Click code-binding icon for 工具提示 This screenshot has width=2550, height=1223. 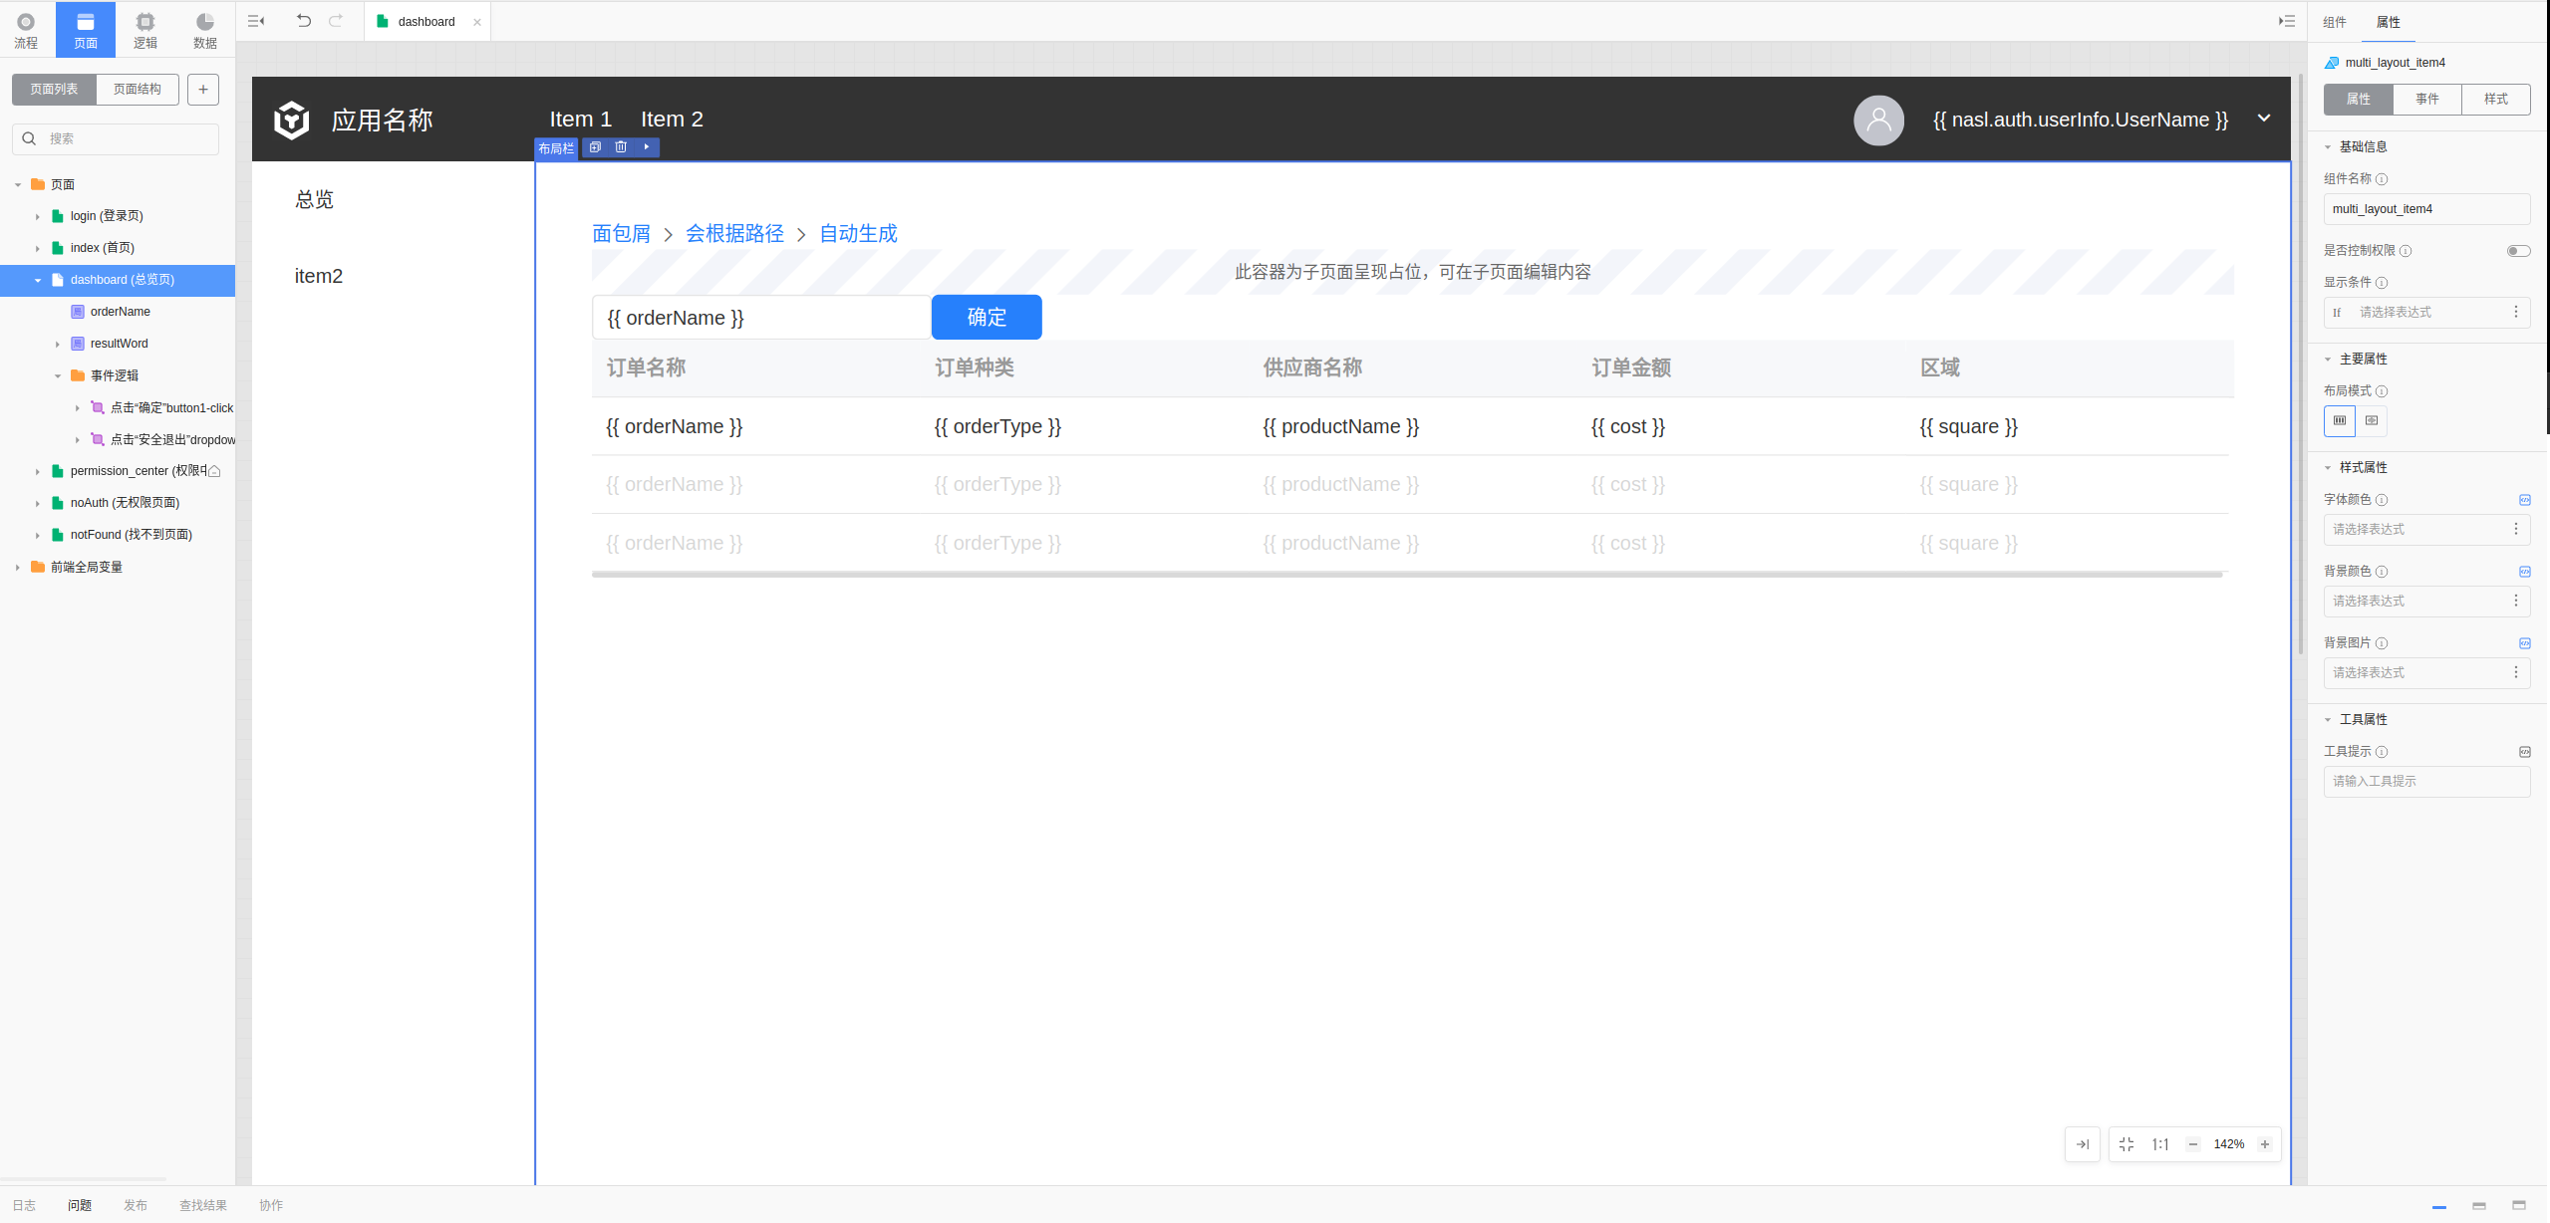click(x=2525, y=752)
